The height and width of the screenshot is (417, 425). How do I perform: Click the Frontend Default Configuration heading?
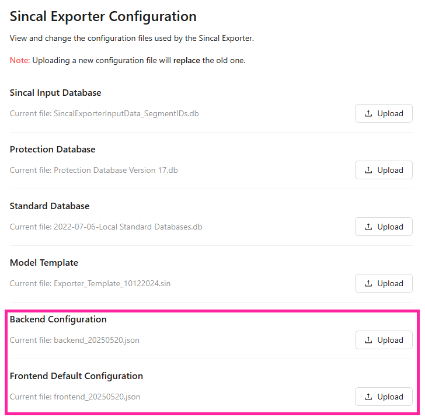pos(76,376)
